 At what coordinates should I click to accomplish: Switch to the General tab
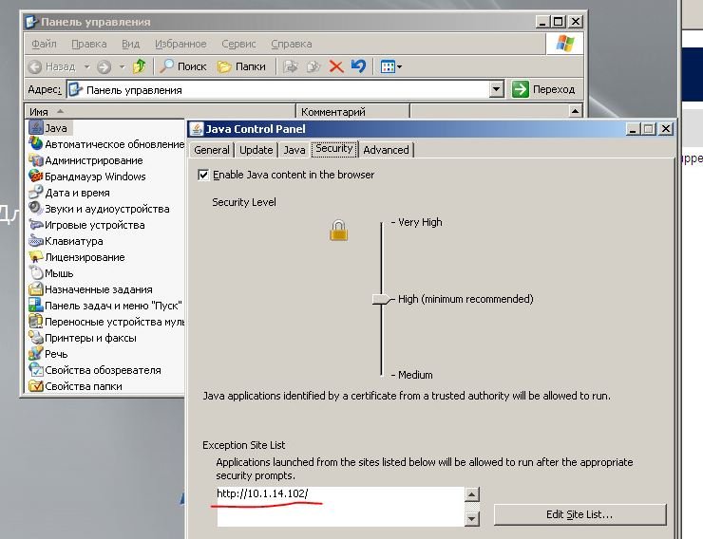pyautogui.click(x=212, y=150)
